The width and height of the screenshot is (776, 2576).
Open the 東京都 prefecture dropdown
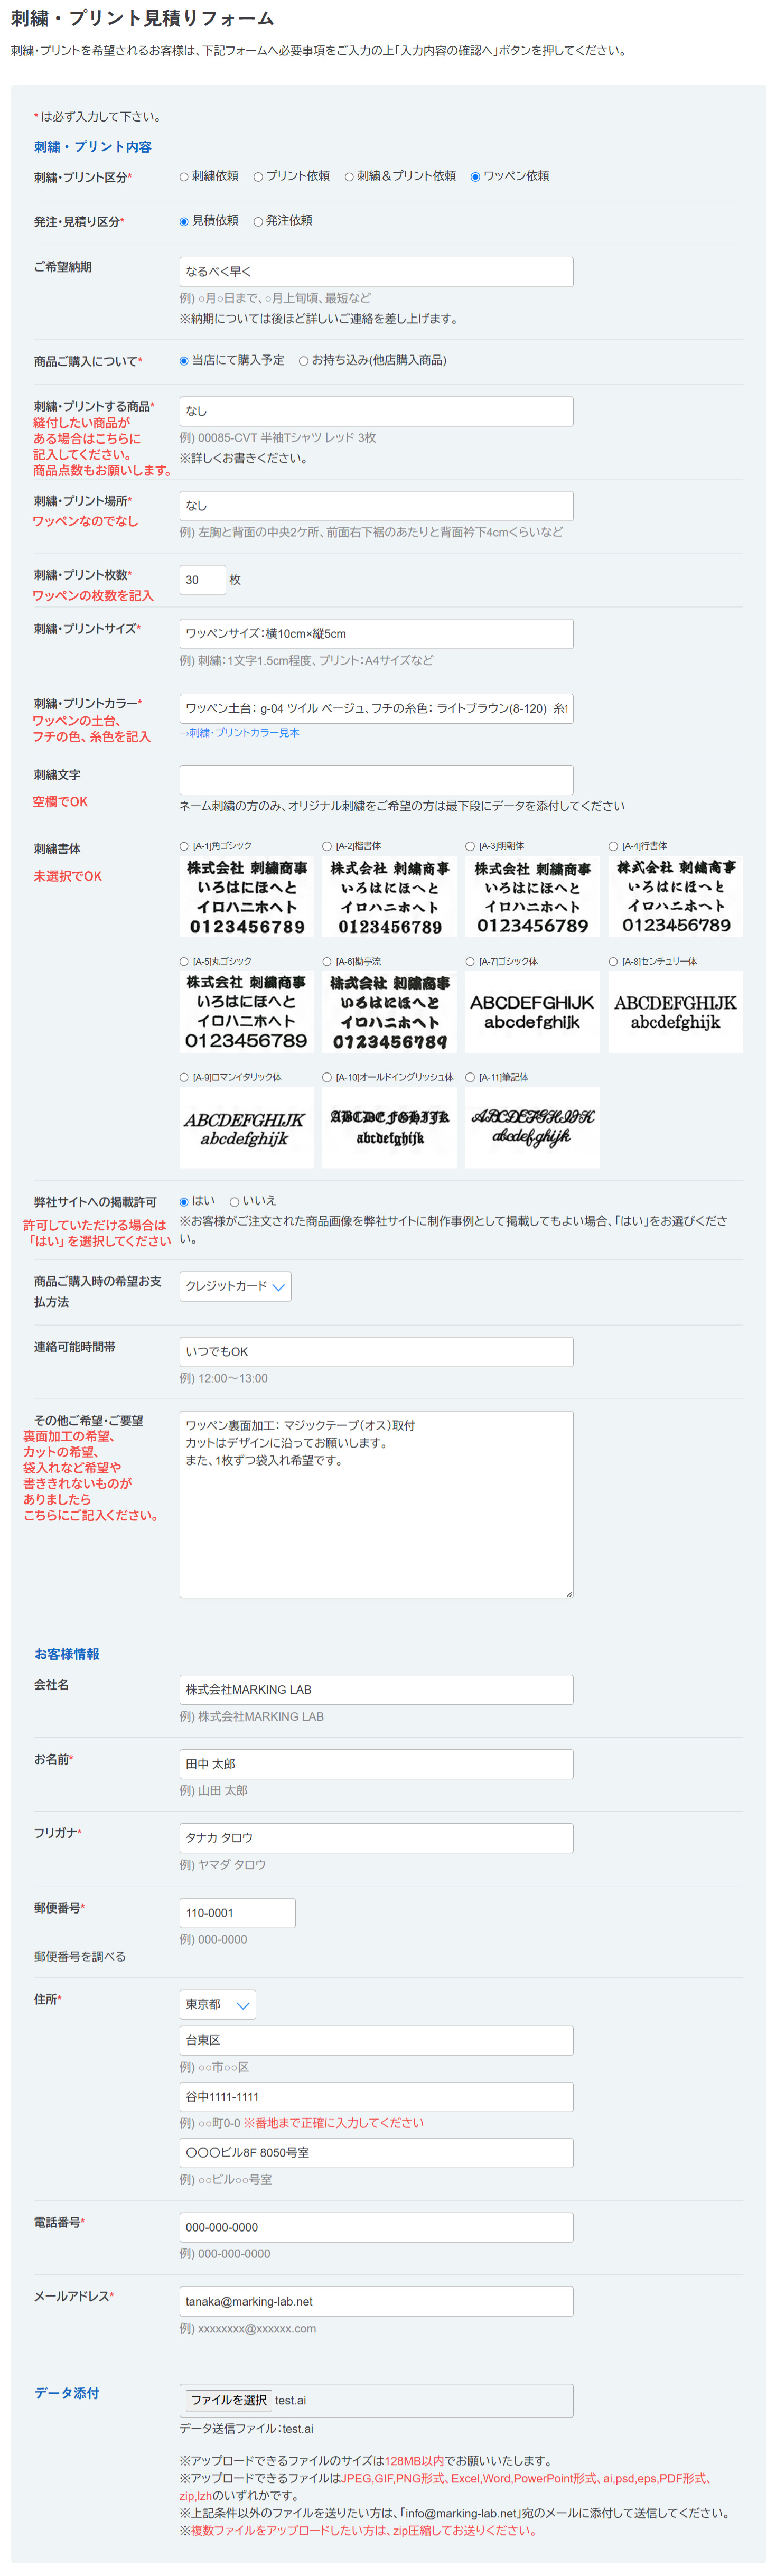pyautogui.click(x=217, y=2005)
